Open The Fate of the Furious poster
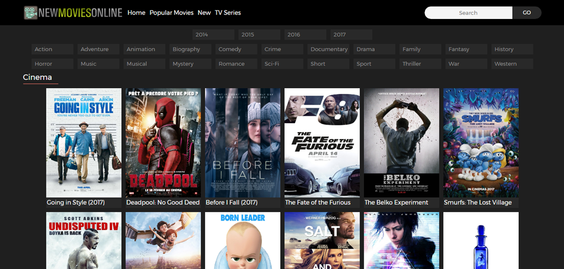Image resolution: width=564 pixels, height=269 pixels. [322, 143]
